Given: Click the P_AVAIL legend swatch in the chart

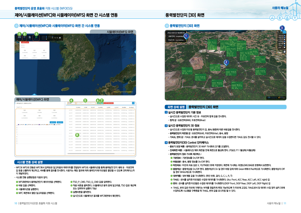Looking at the screenshot, I should [18, 125].
